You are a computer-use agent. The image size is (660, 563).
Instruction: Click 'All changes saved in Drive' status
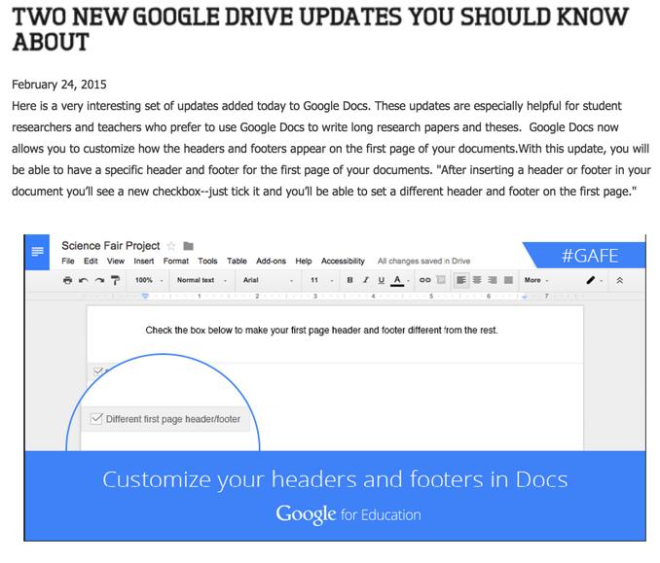tap(423, 262)
